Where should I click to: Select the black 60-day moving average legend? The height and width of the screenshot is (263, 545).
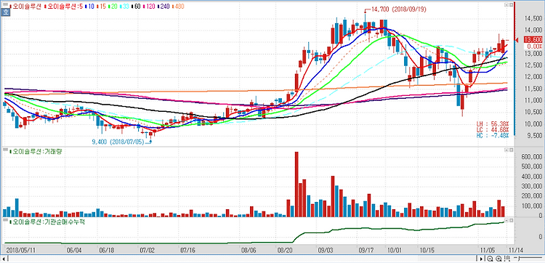pos(136,7)
